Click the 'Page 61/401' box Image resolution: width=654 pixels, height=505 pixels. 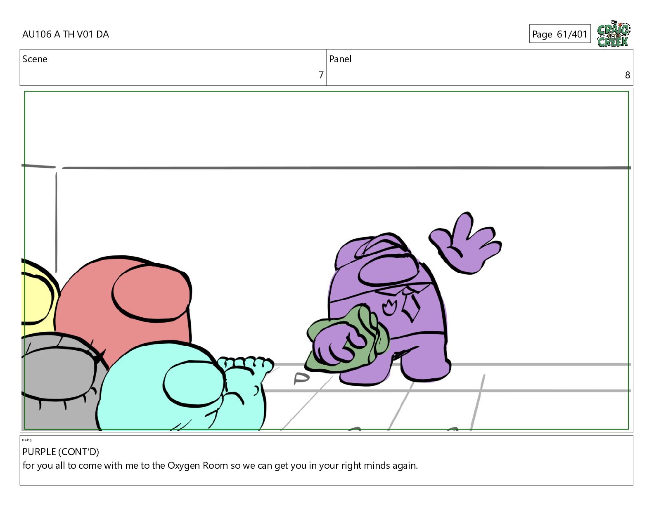coord(559,34)
